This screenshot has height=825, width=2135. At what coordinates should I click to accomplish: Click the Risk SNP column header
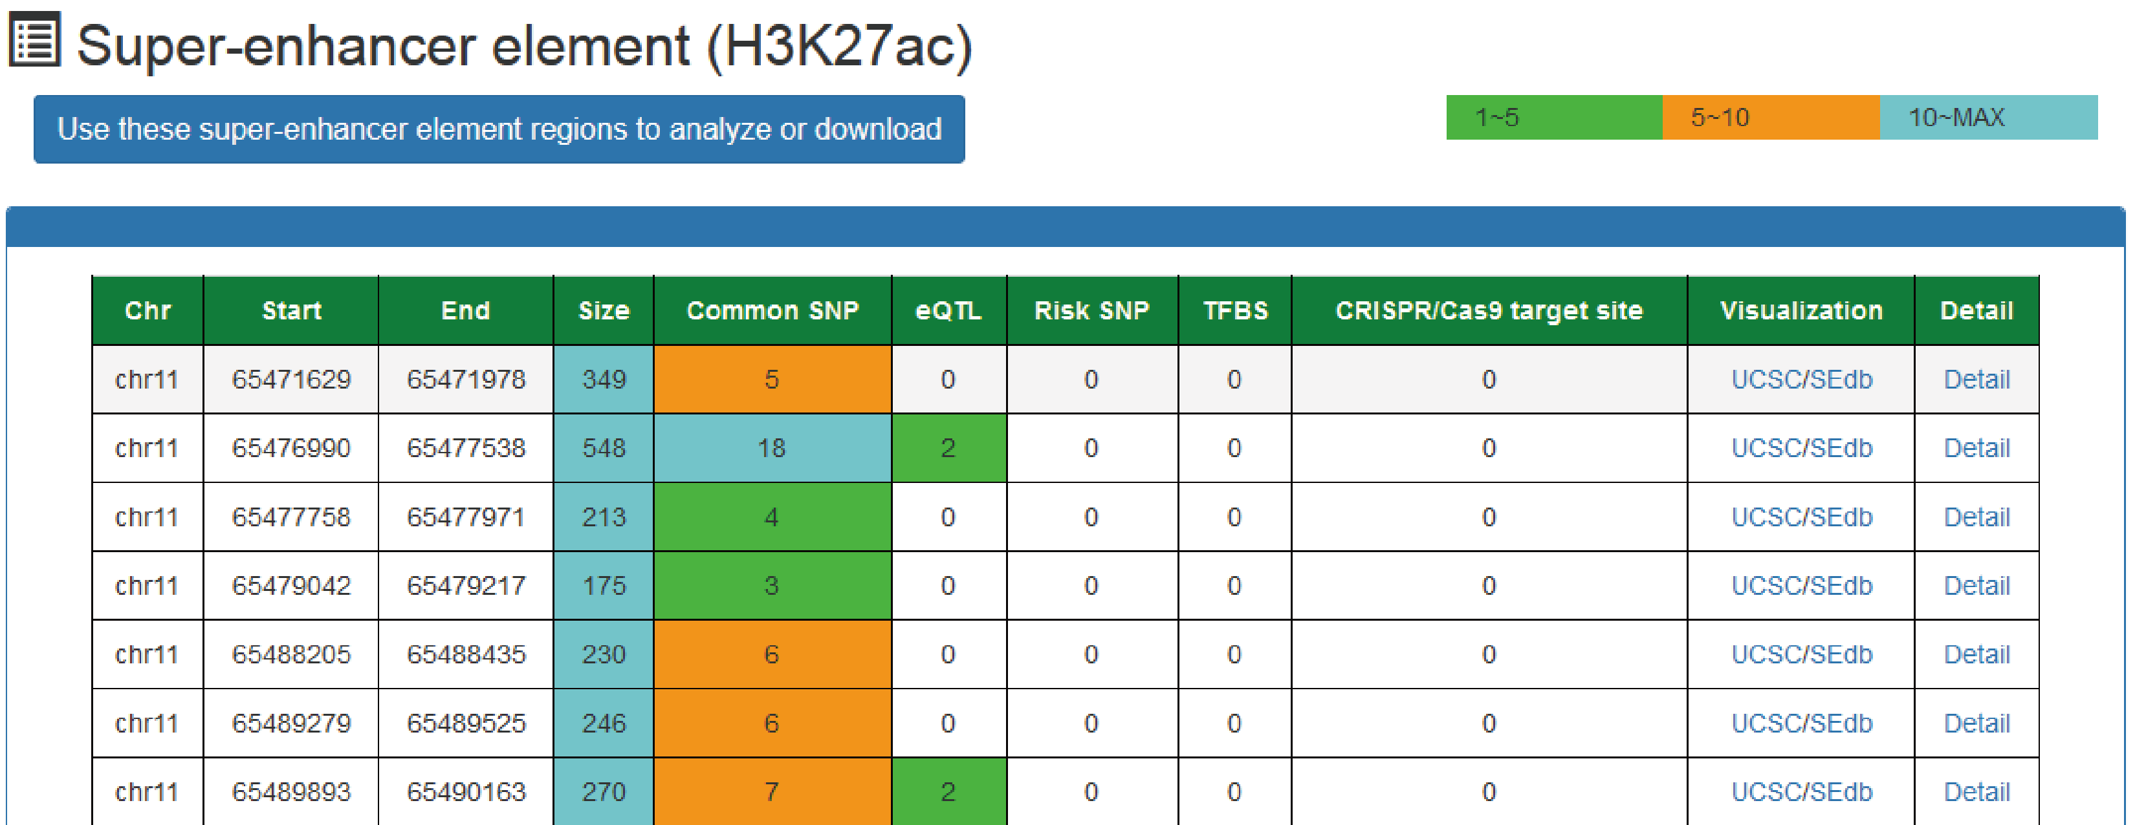[1092, 310]
